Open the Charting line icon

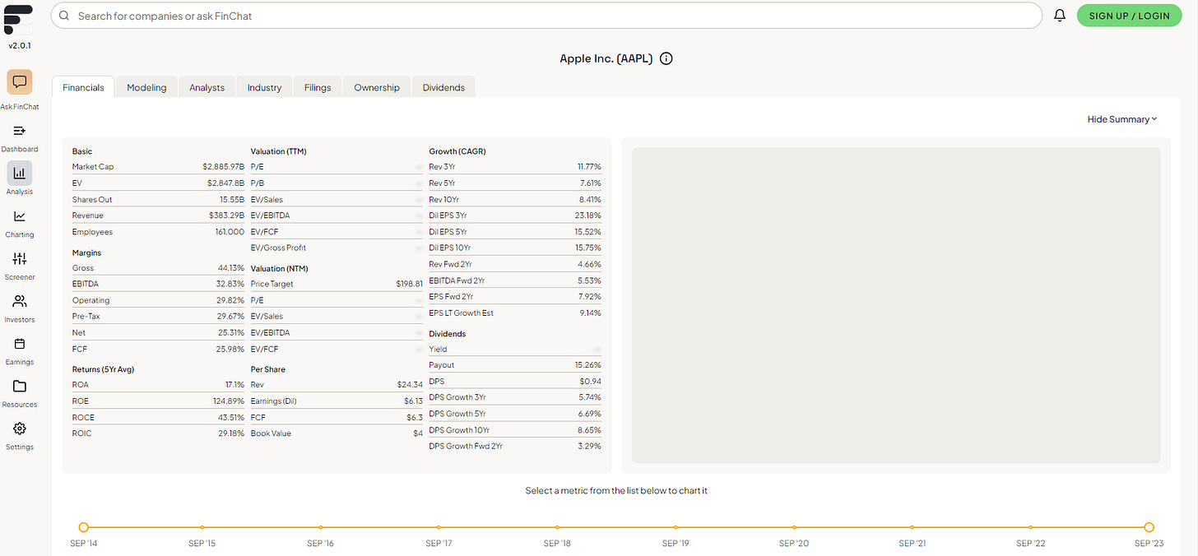pos(20,216)
